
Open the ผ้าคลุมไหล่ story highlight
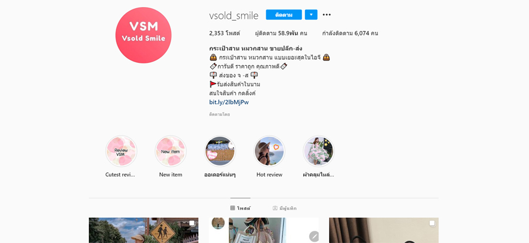pos(319,151)
